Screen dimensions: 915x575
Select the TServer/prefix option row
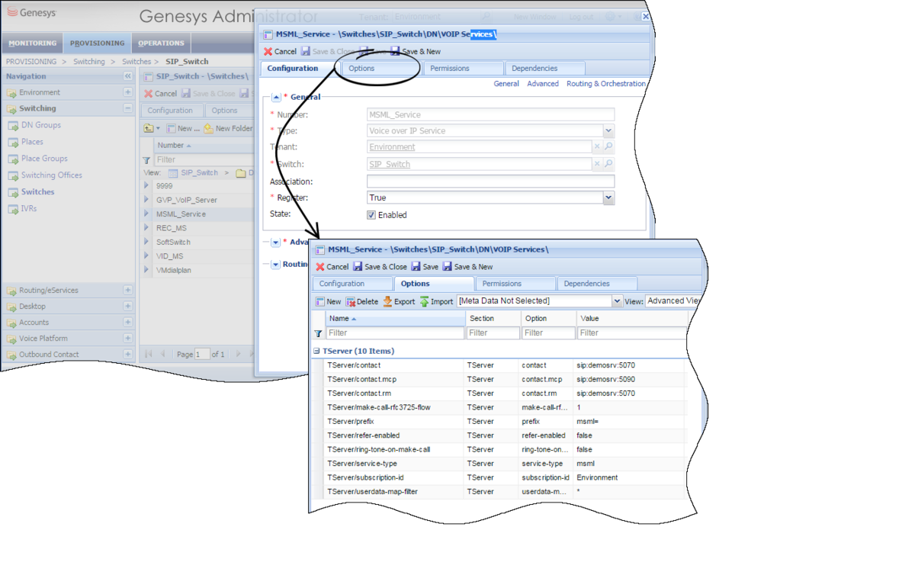point(499,422)
